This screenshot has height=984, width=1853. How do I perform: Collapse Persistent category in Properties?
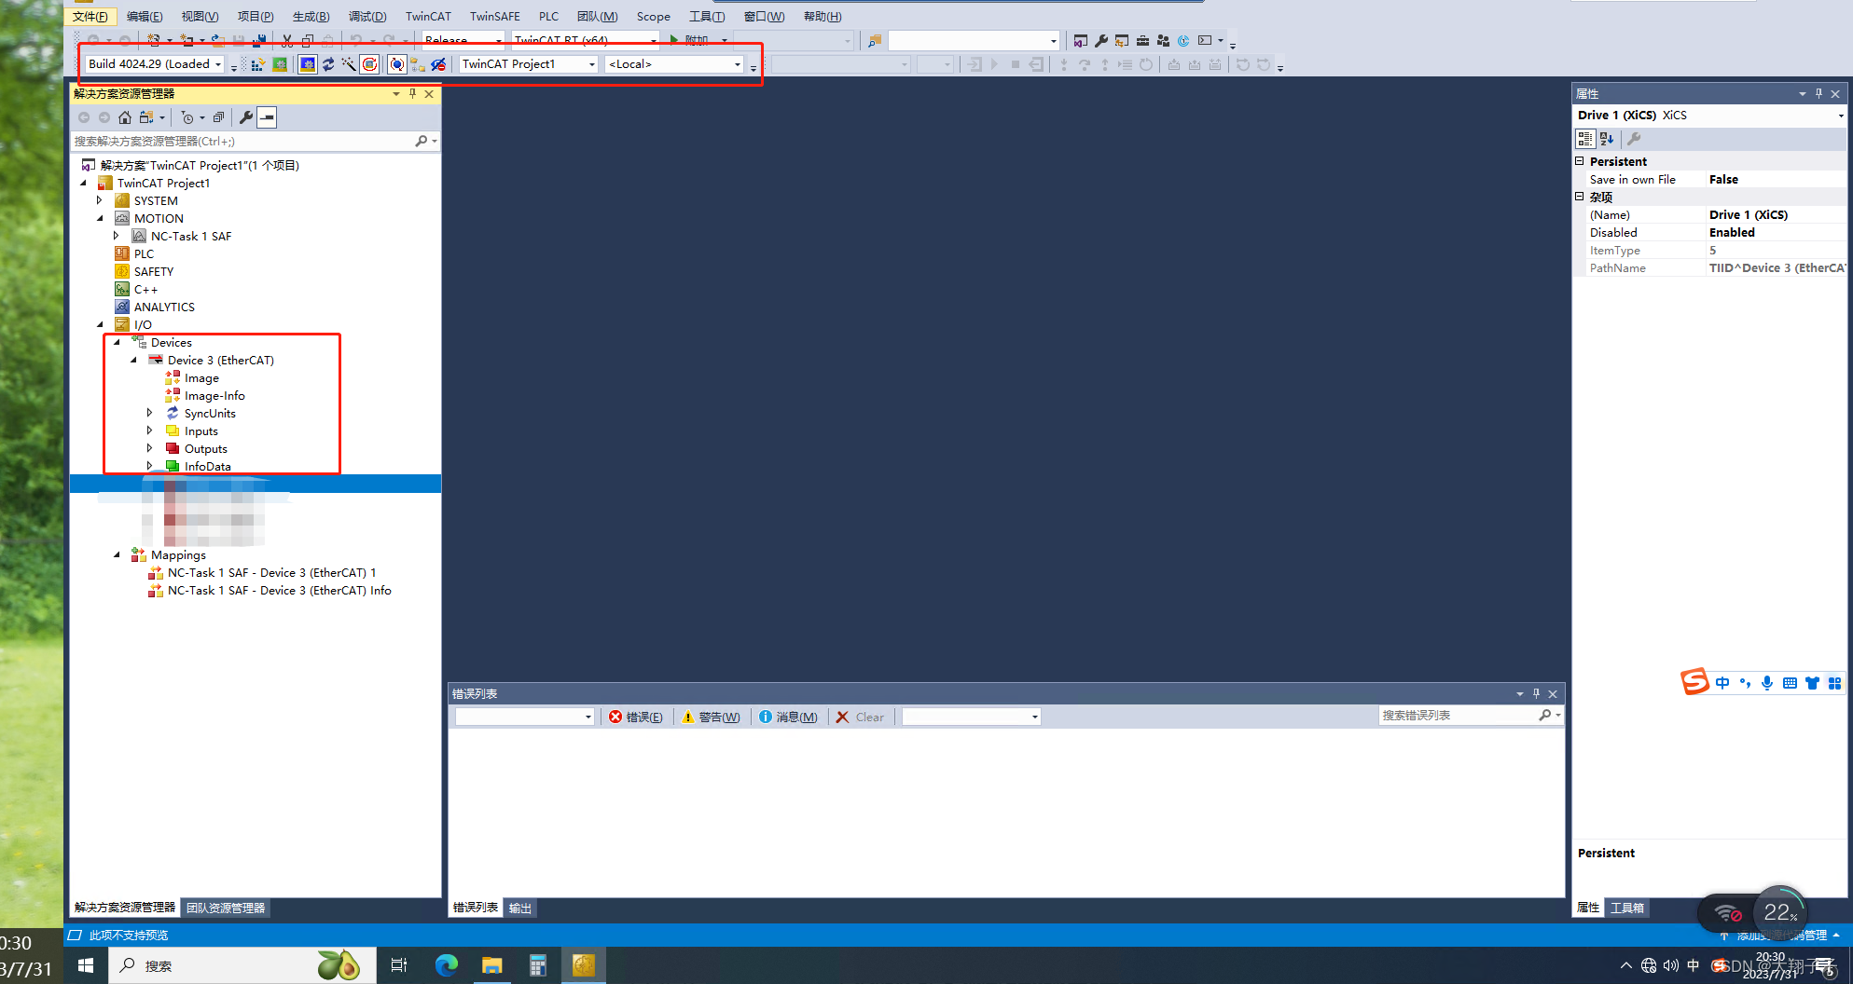pos(1580,161)
